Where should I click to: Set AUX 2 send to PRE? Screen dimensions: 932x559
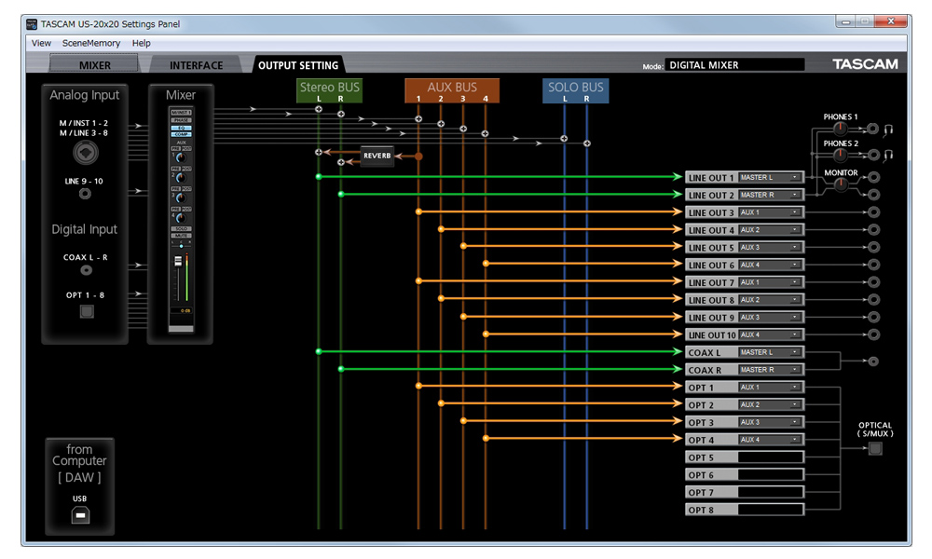click(x=175, y=169)
